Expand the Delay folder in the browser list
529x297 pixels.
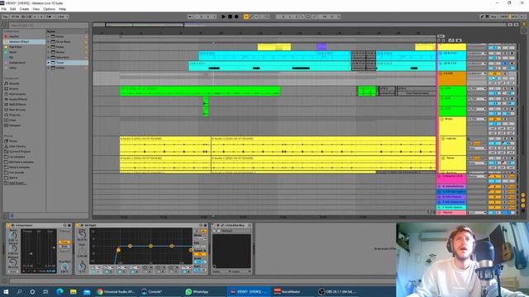(49, 36)
